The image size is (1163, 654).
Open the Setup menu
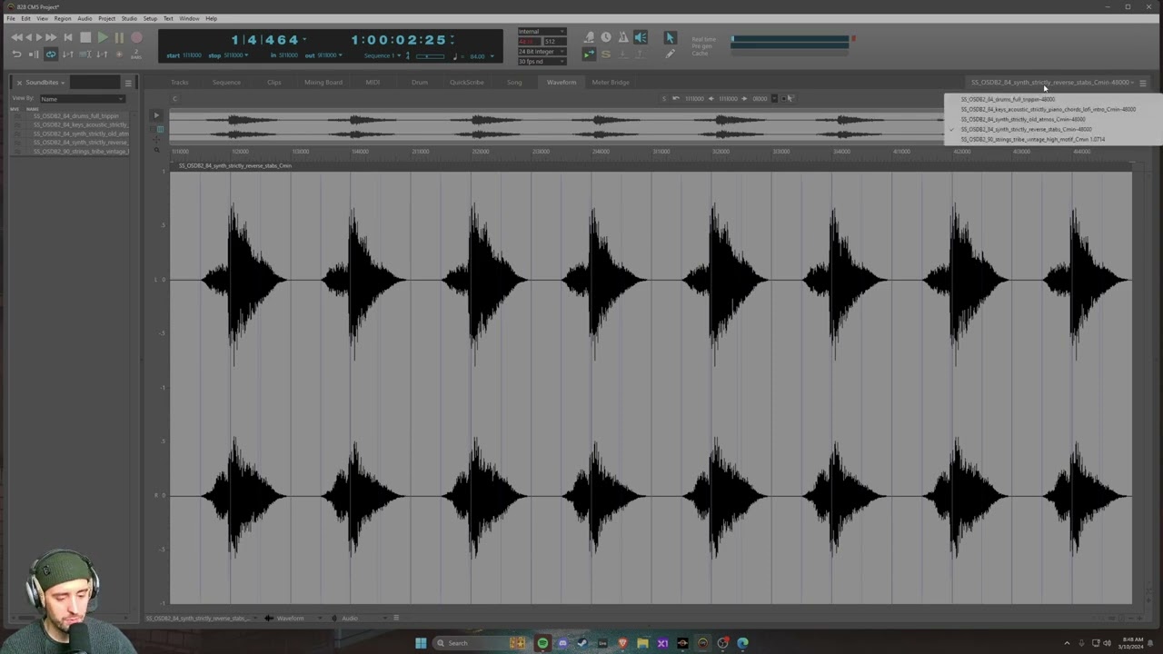[x=150, y=18]
